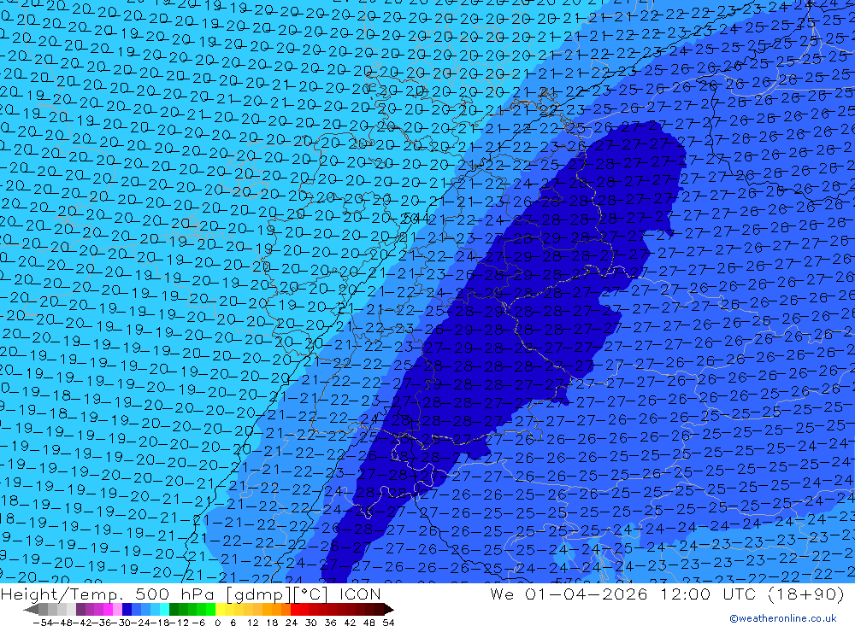Click the pure red swatch above the 24 label
The height and width of the screenshot is (626, 855).
pos(295,609)
